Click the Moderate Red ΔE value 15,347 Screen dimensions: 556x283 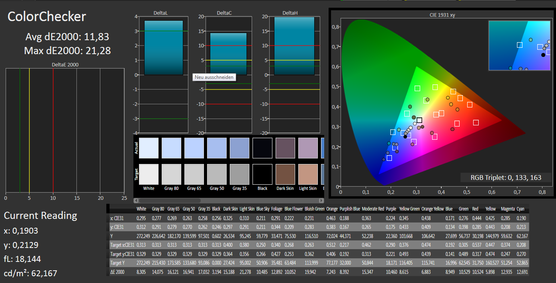point(368,272)
